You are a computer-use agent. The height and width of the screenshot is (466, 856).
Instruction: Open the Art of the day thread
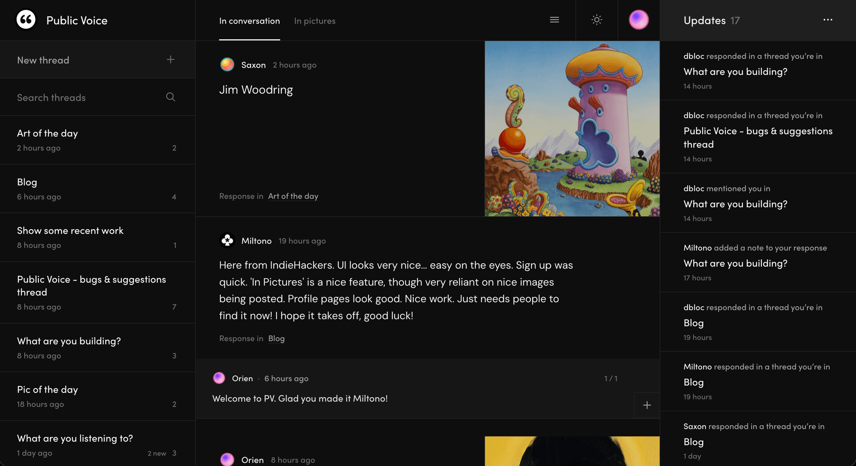(x=97, y=140)
